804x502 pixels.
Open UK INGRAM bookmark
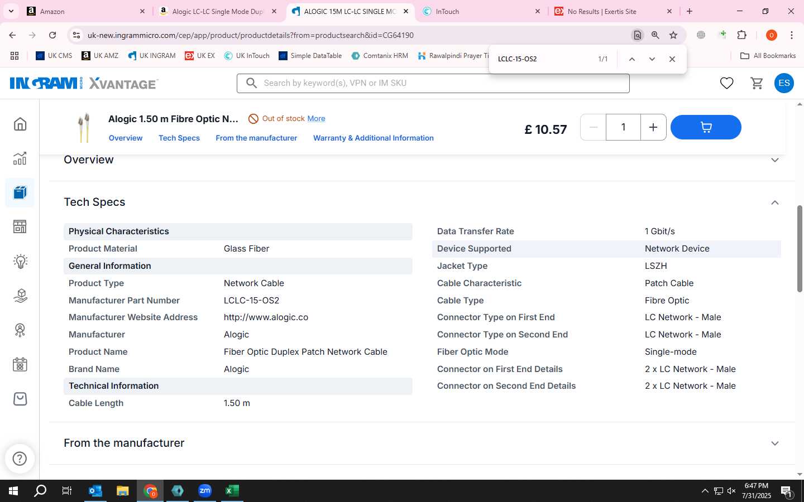pyautogui.click(x=151, y=56)
